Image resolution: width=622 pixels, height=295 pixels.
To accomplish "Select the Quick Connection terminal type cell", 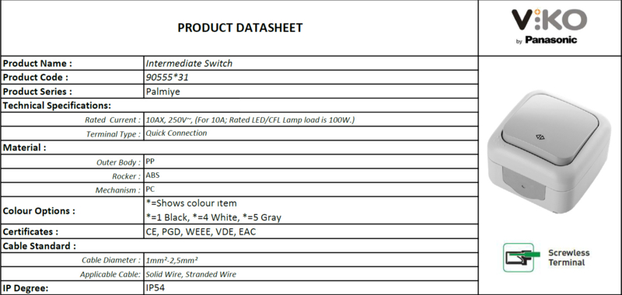I will tap(311, 134).
